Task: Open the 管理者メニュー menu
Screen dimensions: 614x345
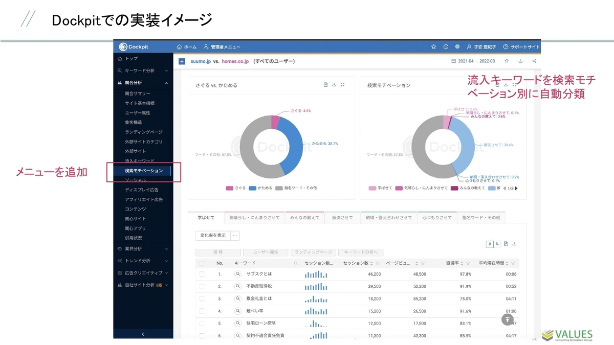Action: pyautogui.click(x=222, y=46)
